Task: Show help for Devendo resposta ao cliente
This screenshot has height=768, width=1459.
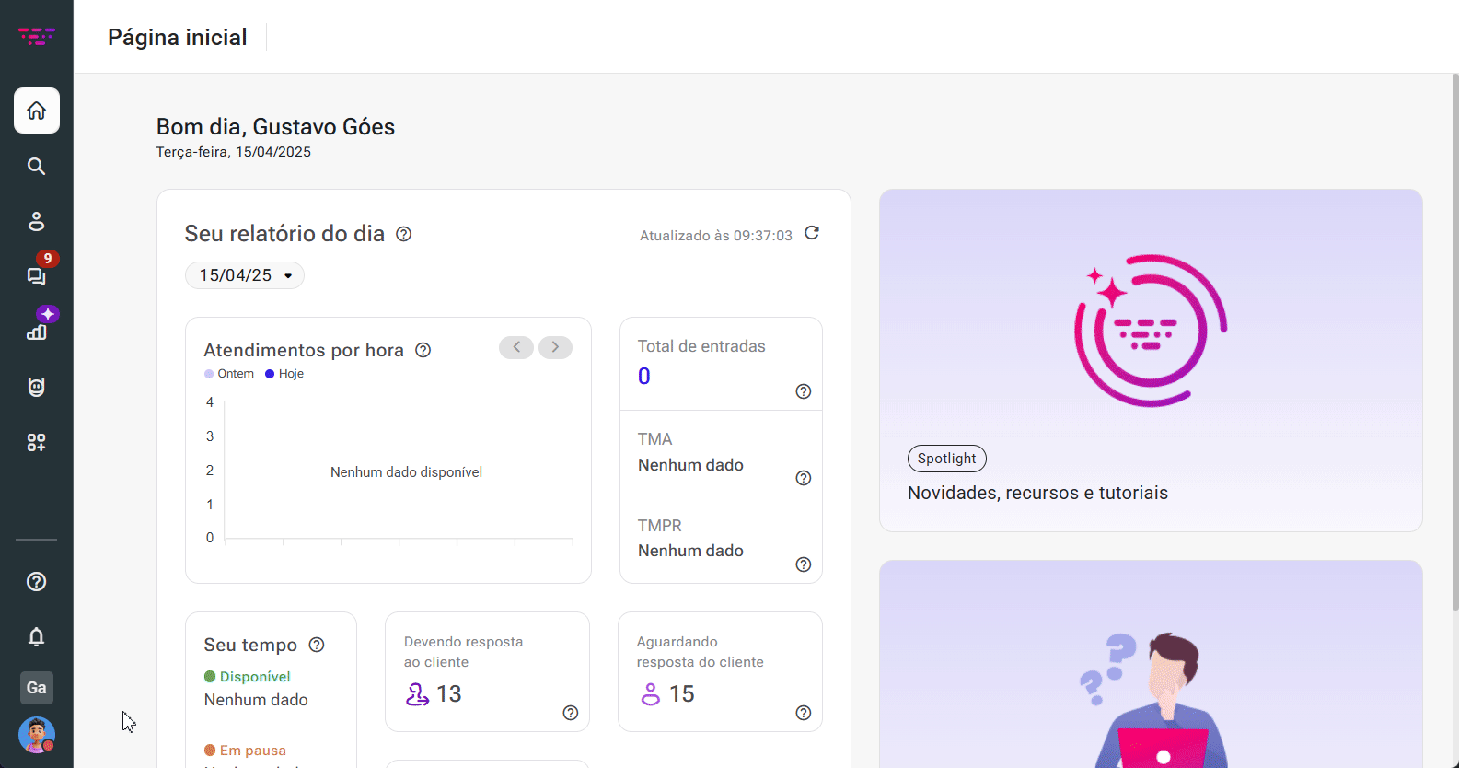Action: click(x=571, y=713)
